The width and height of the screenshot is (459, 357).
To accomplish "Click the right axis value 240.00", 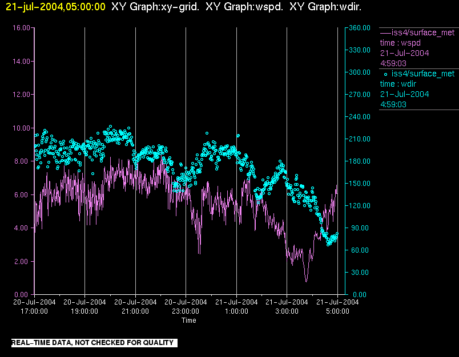I will point(360,117).
